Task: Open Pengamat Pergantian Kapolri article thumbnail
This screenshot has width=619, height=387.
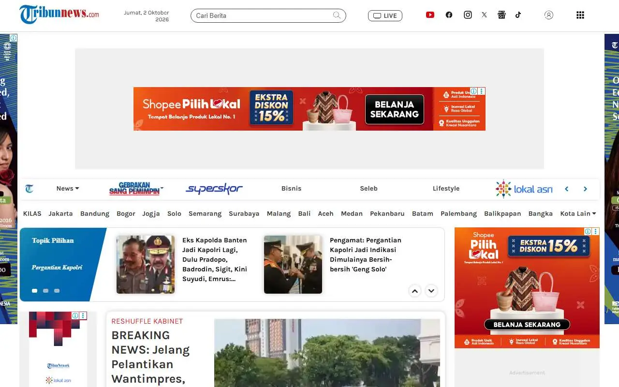Action: click(x=293, y=265)
